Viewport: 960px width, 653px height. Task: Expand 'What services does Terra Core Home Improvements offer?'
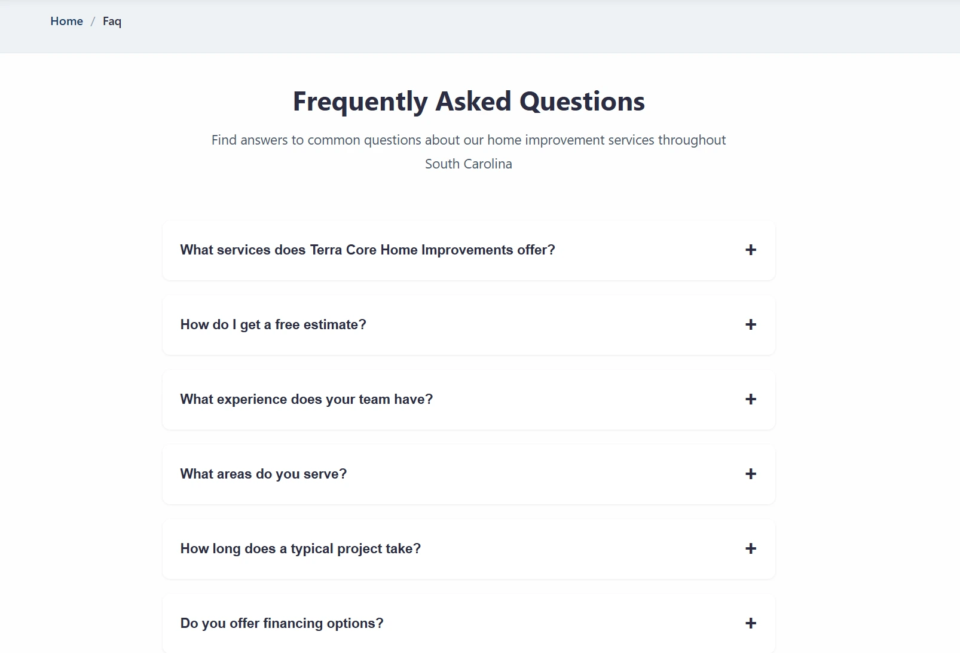(x=367, y=250)
